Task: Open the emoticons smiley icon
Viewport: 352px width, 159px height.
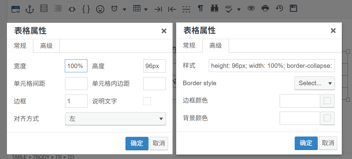Action: click(100, 9)
